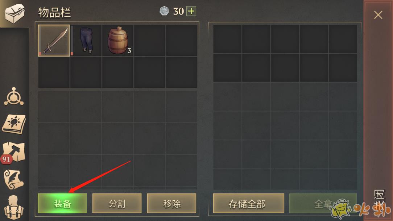Click the 分割 split button

click(x=117, y=203)
